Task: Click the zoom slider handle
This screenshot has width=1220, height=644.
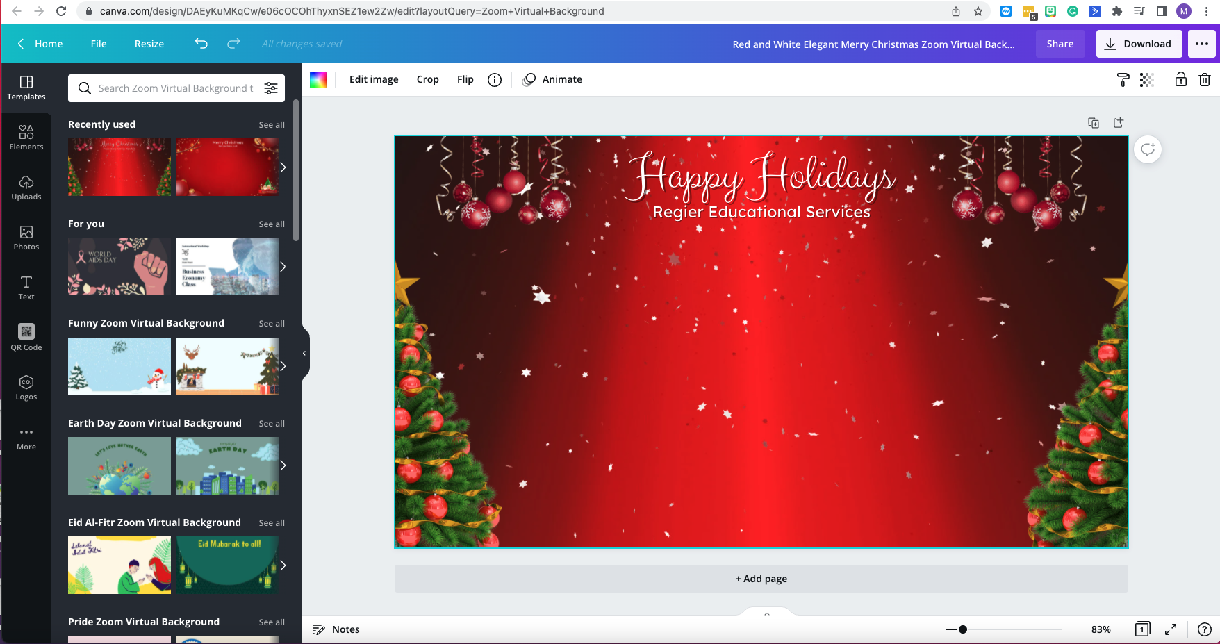Action: (x=963, y=629)
